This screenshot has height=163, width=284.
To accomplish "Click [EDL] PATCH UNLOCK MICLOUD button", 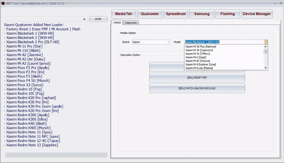I will click(197, 88).
